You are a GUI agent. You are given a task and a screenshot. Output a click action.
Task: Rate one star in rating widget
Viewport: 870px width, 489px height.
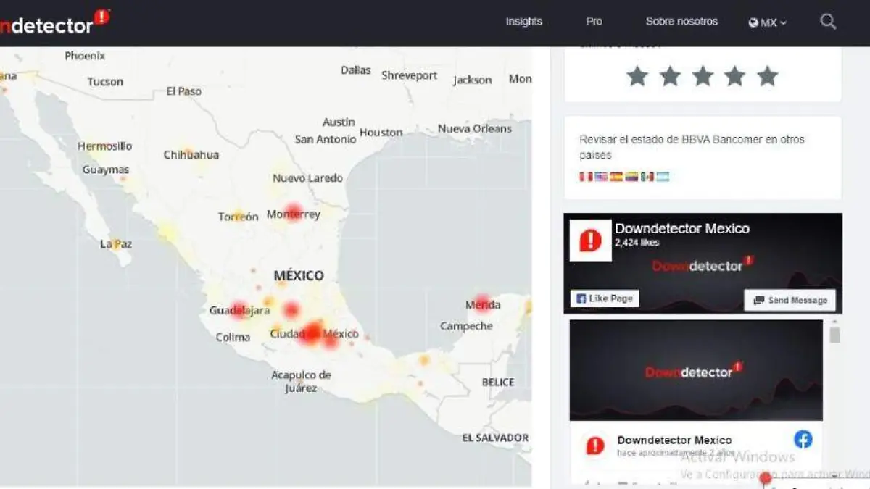637,76
